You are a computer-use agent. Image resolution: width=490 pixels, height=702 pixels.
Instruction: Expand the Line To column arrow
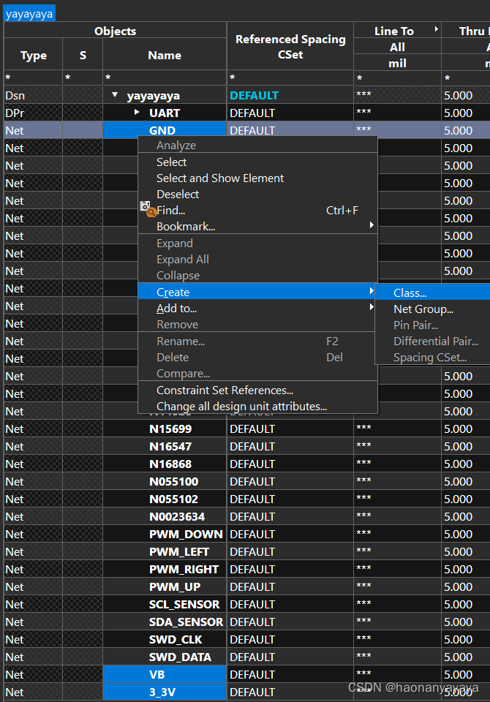437,29
